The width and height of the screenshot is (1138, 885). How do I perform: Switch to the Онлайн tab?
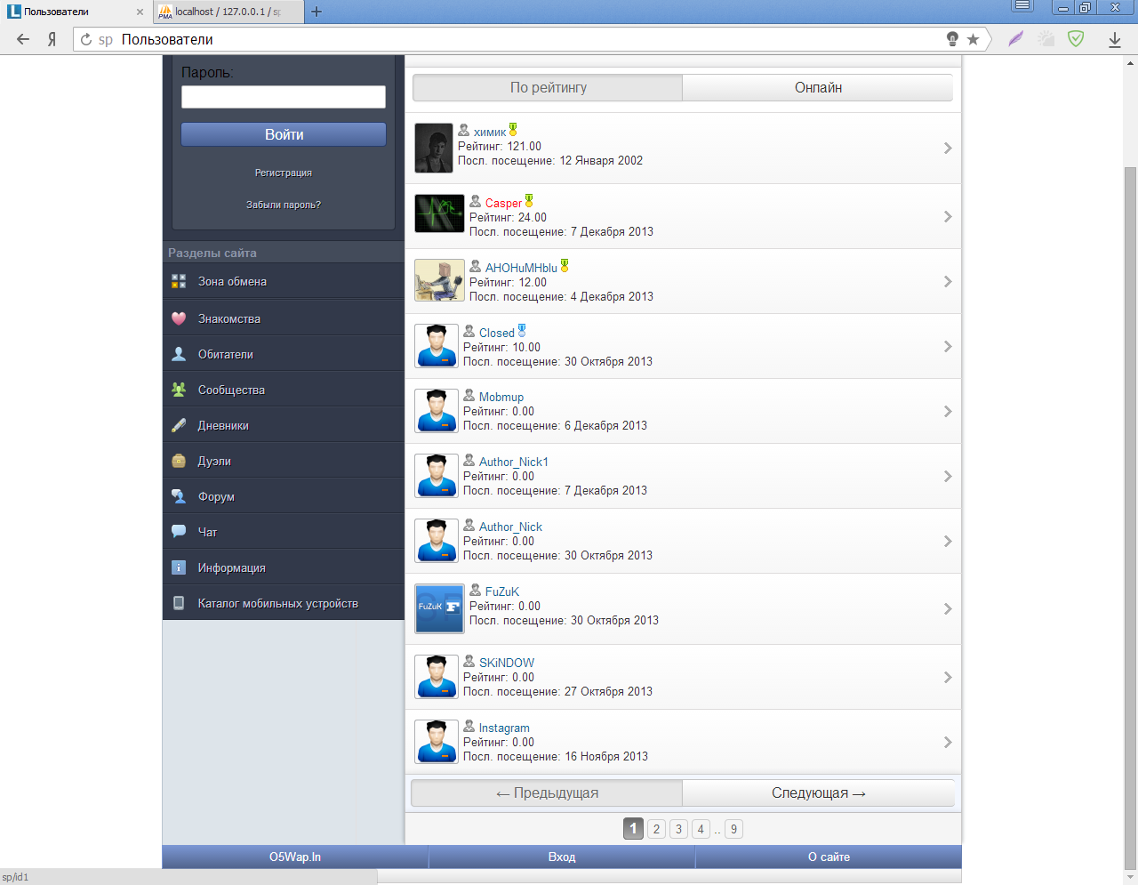tap(818, 87)
